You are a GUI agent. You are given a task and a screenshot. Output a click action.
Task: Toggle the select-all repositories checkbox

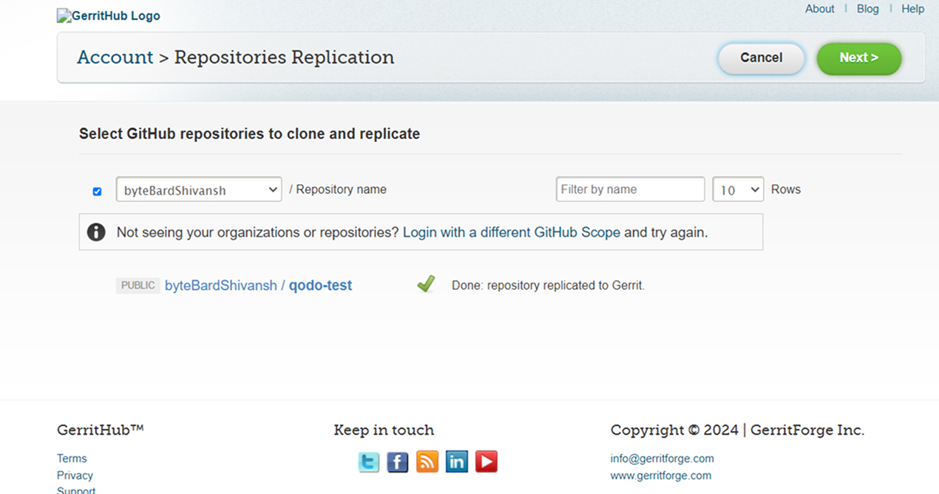tap(97, 192)
